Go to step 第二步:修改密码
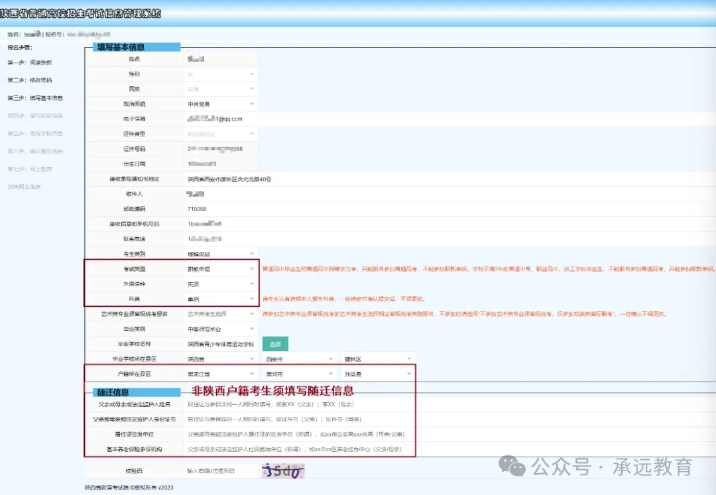Image resolution: width=716 pixels, height=495 pixels. pyautogui.click(x=30, y=80)
